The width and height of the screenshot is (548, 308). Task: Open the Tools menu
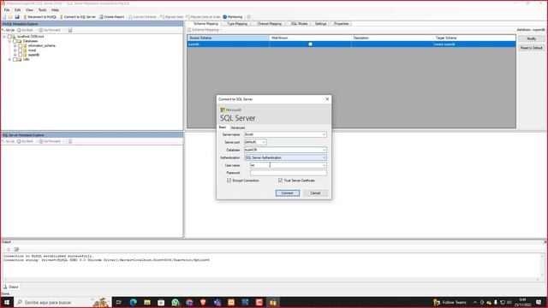point(42,9)
